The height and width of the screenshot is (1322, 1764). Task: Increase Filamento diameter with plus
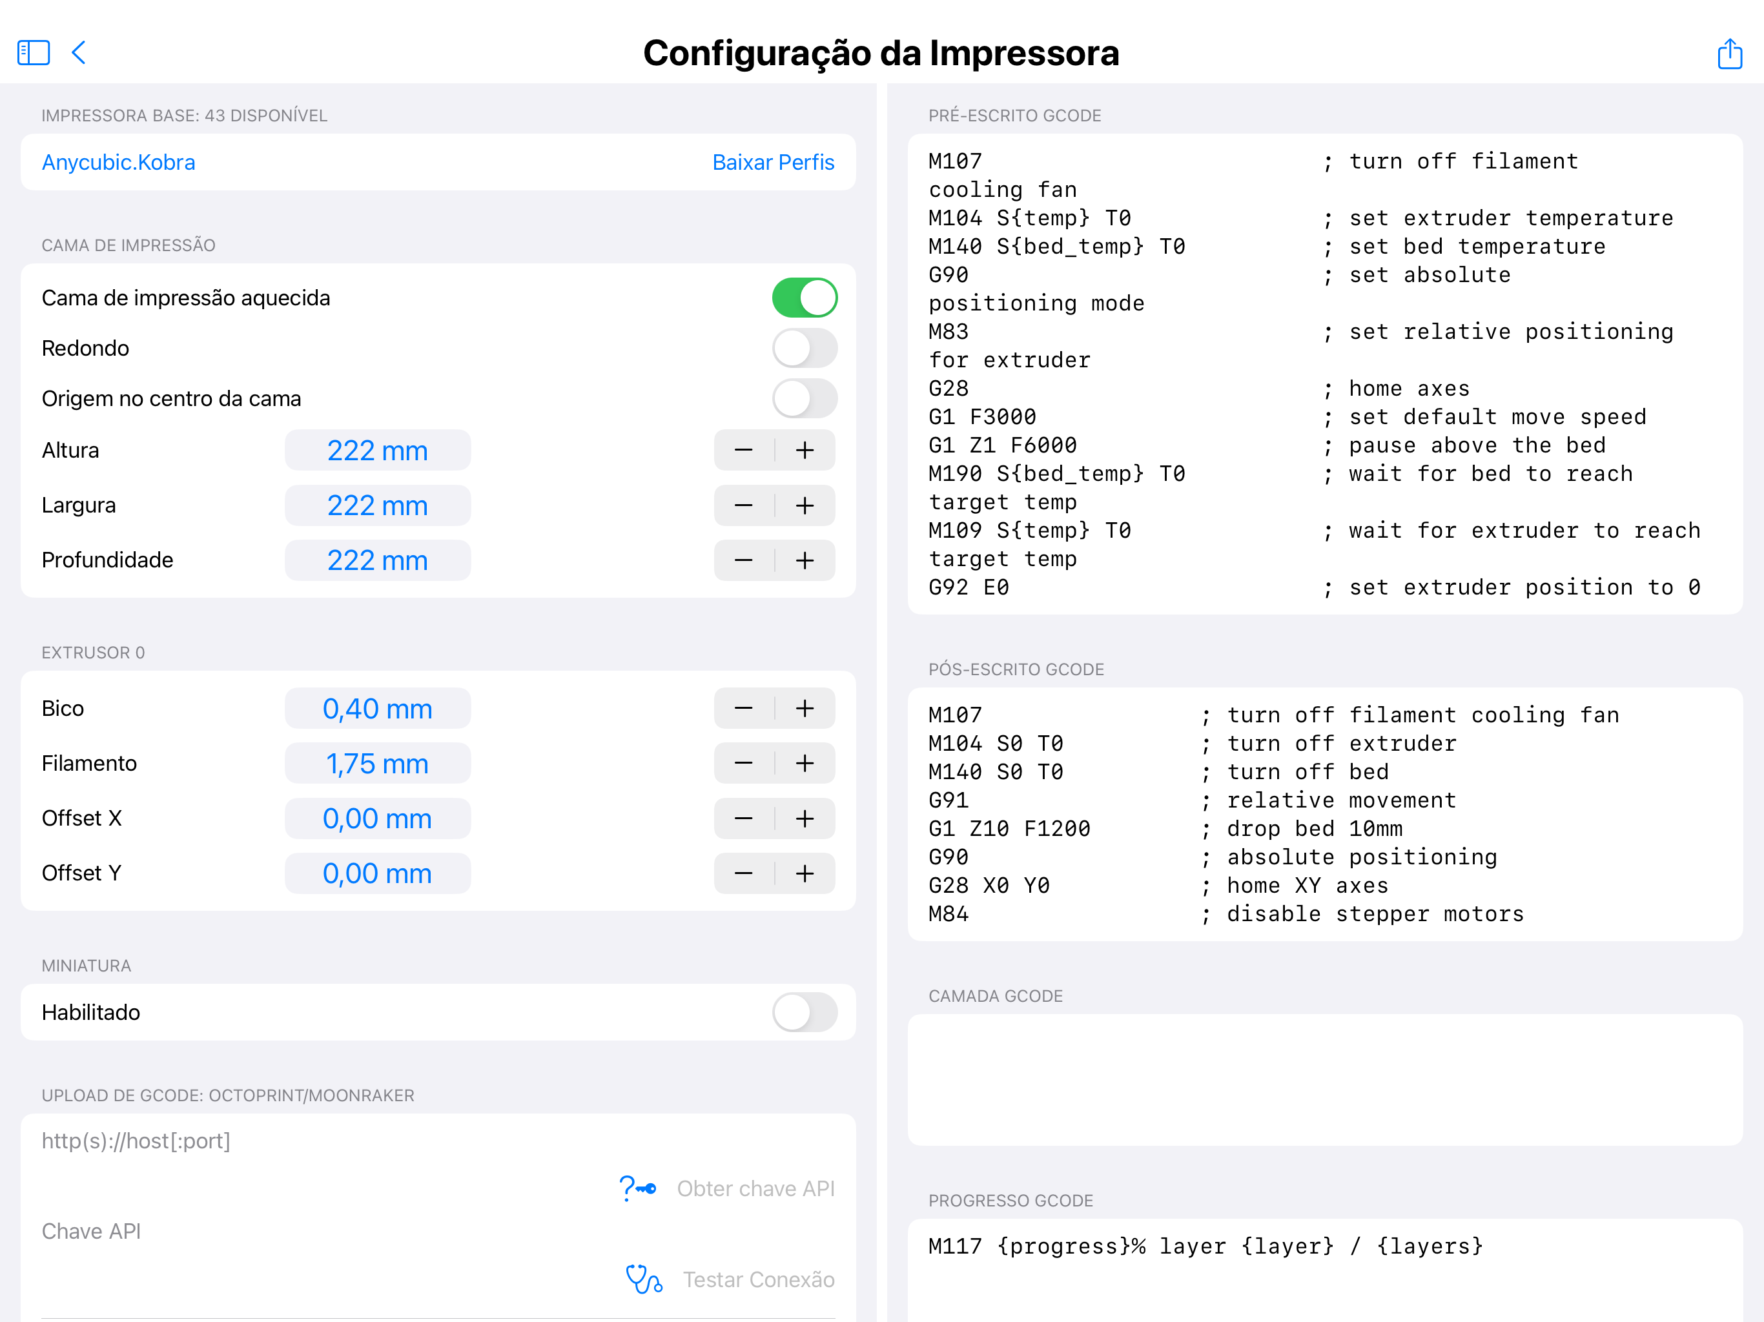805,763
